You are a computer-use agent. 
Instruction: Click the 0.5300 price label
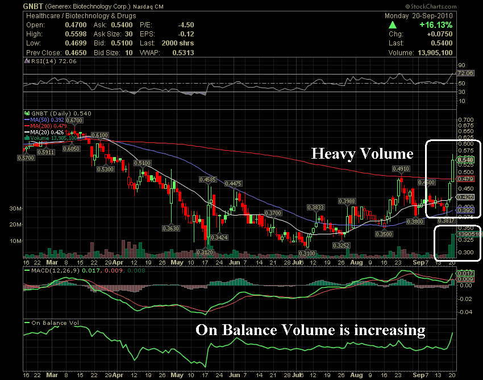pos(106,169)
